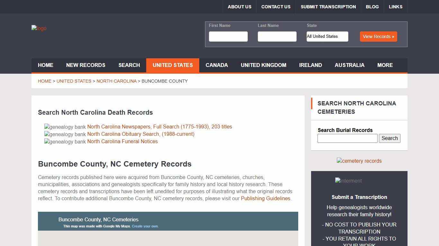
Task: Switch to the UNITED STATES tab
Action: tap(173, 65)
